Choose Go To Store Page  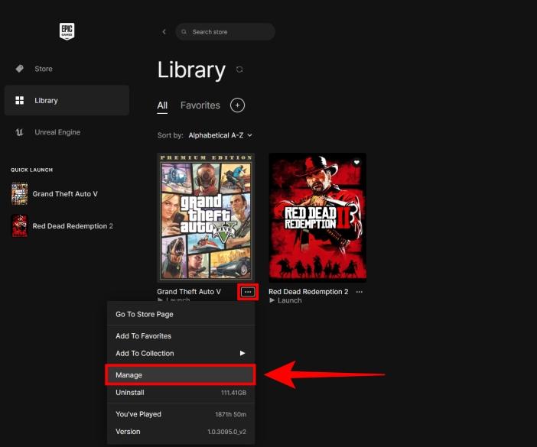pyautogui.click(x=181, y=314)
